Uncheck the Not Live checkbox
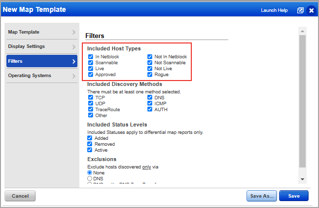 pyautogui.click(x=150, y=68)
